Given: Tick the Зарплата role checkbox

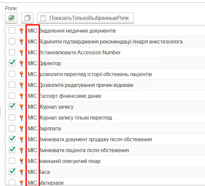Looking at the screenshot, I should (x=12, y=128).
